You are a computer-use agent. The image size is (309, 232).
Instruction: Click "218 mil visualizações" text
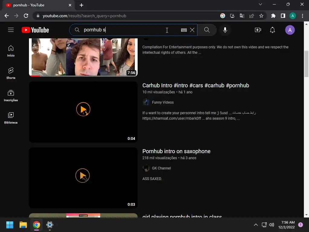(160, 158)
